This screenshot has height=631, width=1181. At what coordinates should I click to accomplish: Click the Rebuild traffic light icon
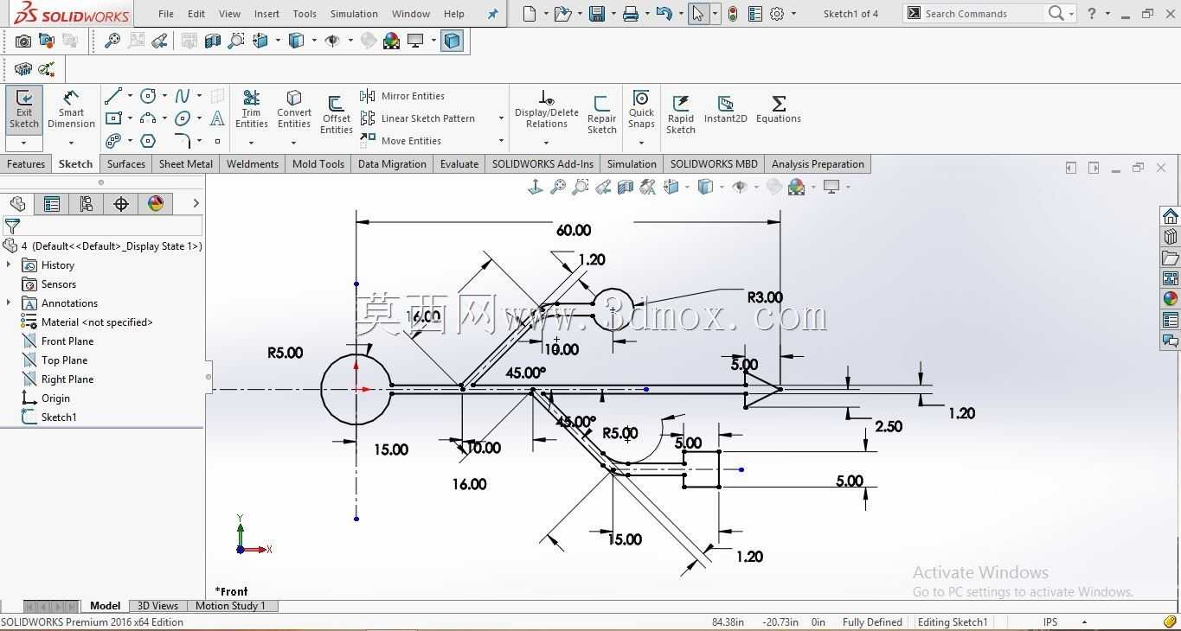click(733, 14)
